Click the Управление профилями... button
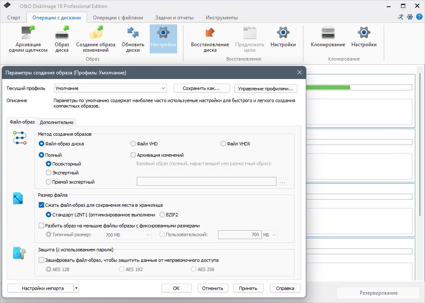 266,89
